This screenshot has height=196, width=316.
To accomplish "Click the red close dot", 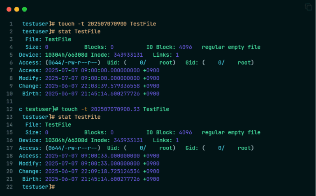I will coord(9,9).
